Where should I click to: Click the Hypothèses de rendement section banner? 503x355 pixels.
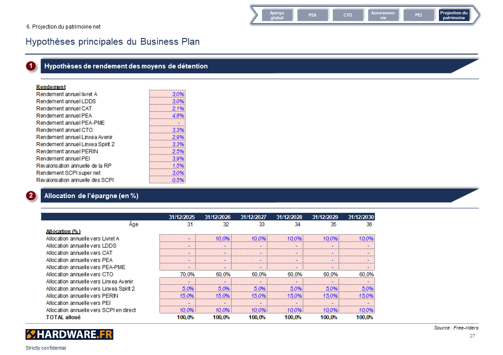click(259, 66)
